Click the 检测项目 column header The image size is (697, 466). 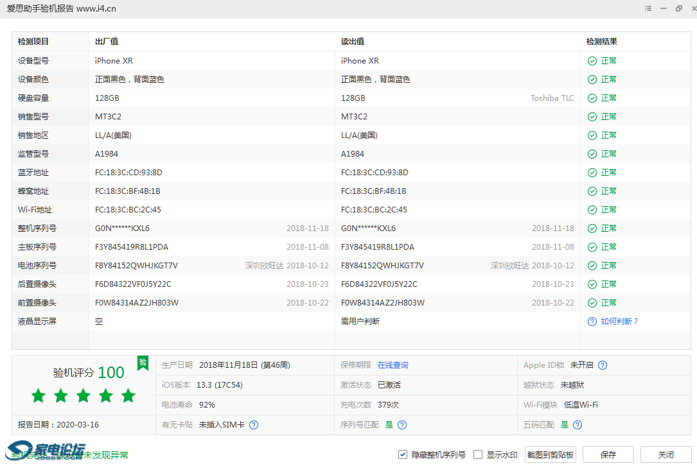coord(33,42)
